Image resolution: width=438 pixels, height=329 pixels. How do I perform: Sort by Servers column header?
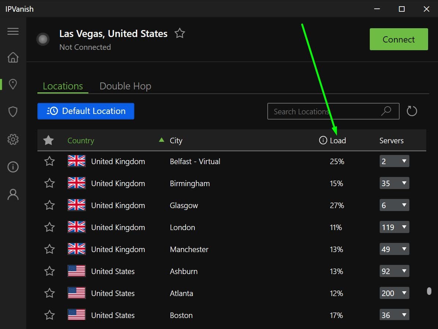391,140
